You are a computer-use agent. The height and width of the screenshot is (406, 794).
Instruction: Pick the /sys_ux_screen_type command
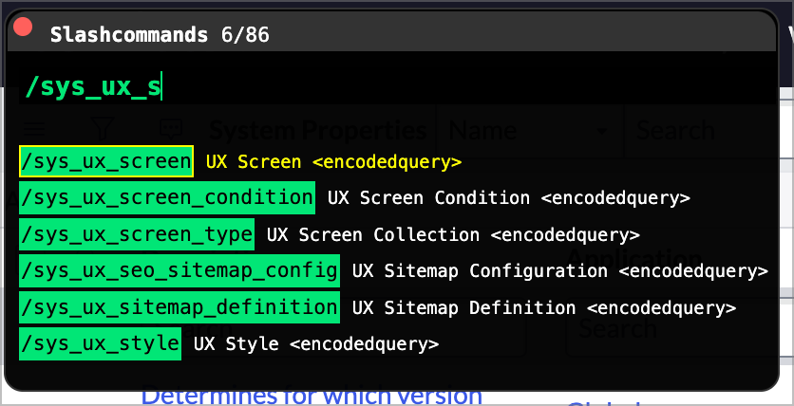[x=136, y=234]
